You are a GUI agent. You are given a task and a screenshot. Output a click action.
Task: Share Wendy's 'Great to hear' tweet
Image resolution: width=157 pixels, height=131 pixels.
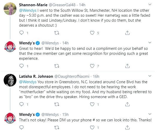click(127, 66)
